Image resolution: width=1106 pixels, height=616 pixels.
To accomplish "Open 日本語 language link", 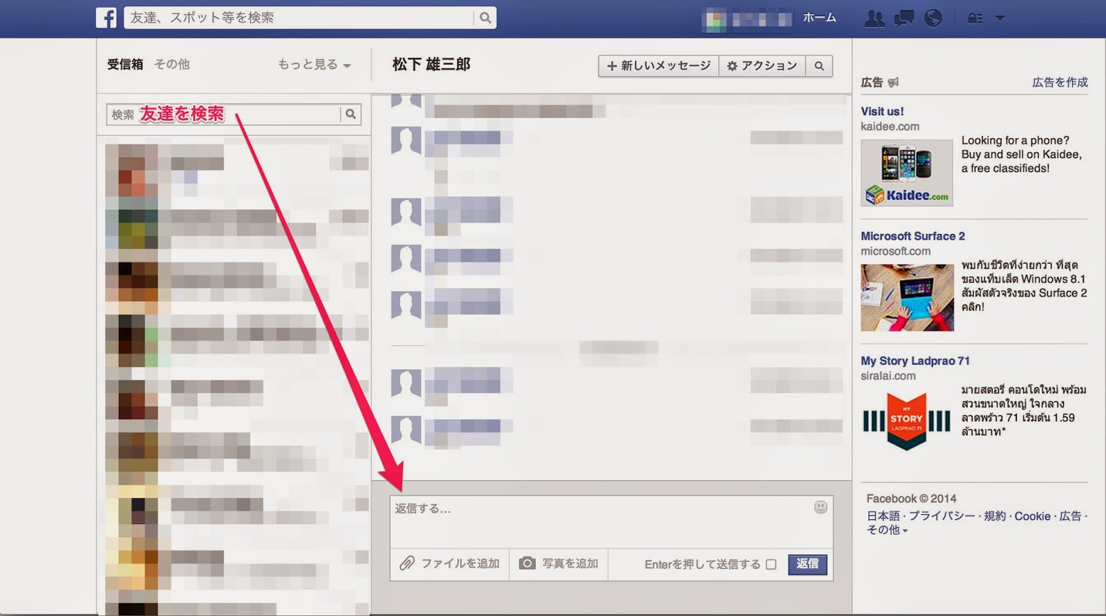I will point(883,516).
